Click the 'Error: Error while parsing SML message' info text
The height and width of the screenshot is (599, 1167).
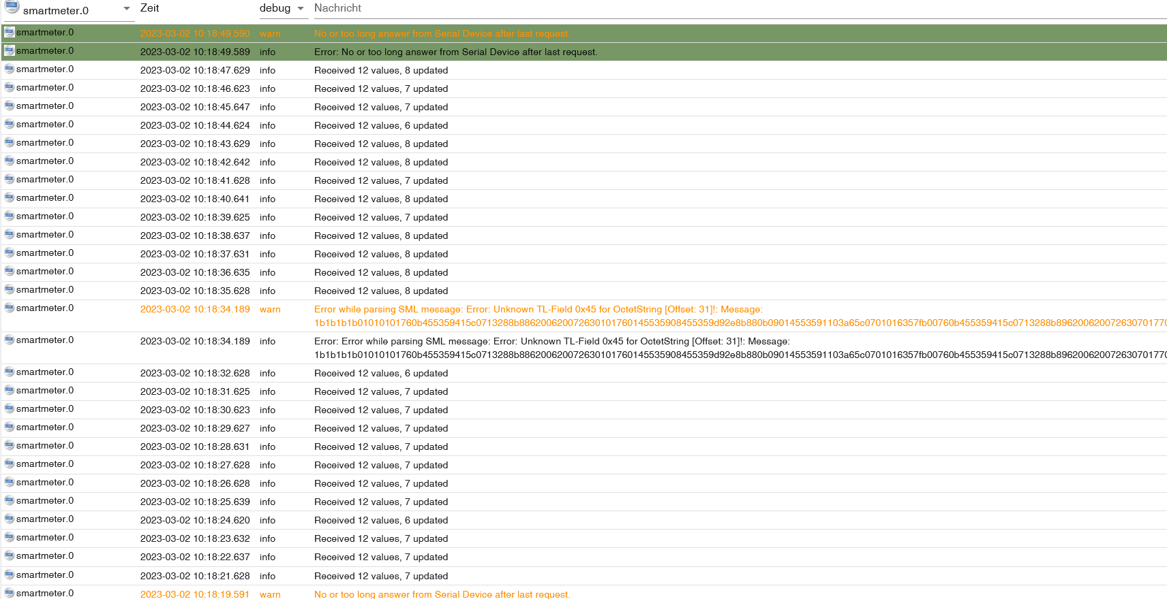pyautogui.click(x=552, y=341)
